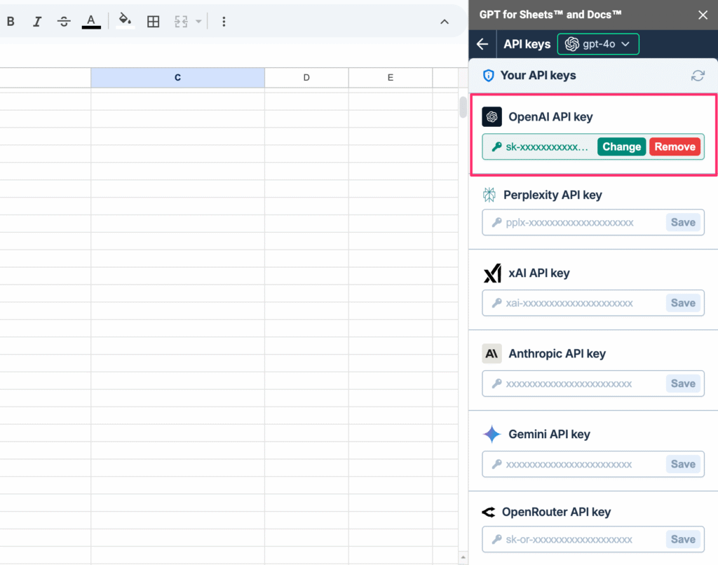Go back from the API keys page
The image size is (718, 565).
pyautogui.click(x=482, y=44)
